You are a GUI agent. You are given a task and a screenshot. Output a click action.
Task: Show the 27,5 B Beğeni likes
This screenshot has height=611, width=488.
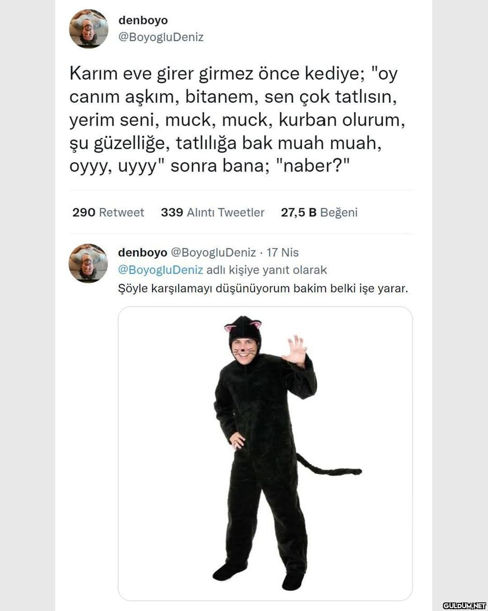pyautogui.click(x=319, y=212)
